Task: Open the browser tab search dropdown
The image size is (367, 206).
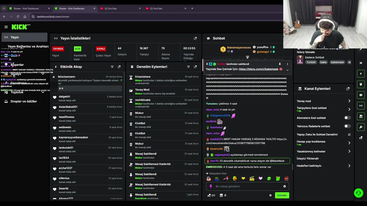Action: [x=4, y=9]
